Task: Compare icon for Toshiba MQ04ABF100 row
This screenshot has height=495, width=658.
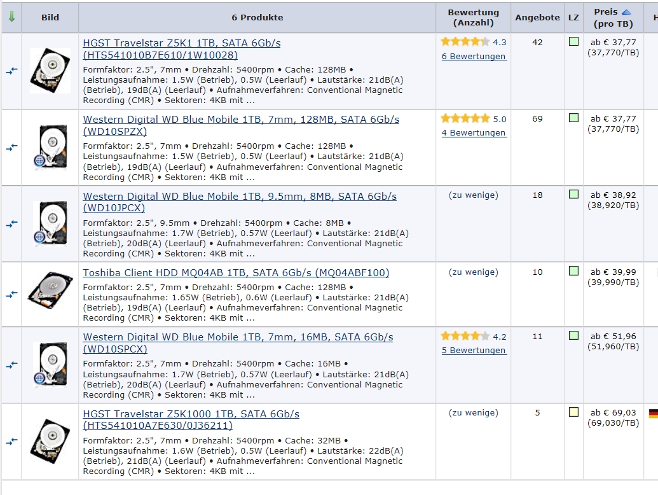Action: click(11, 295)
